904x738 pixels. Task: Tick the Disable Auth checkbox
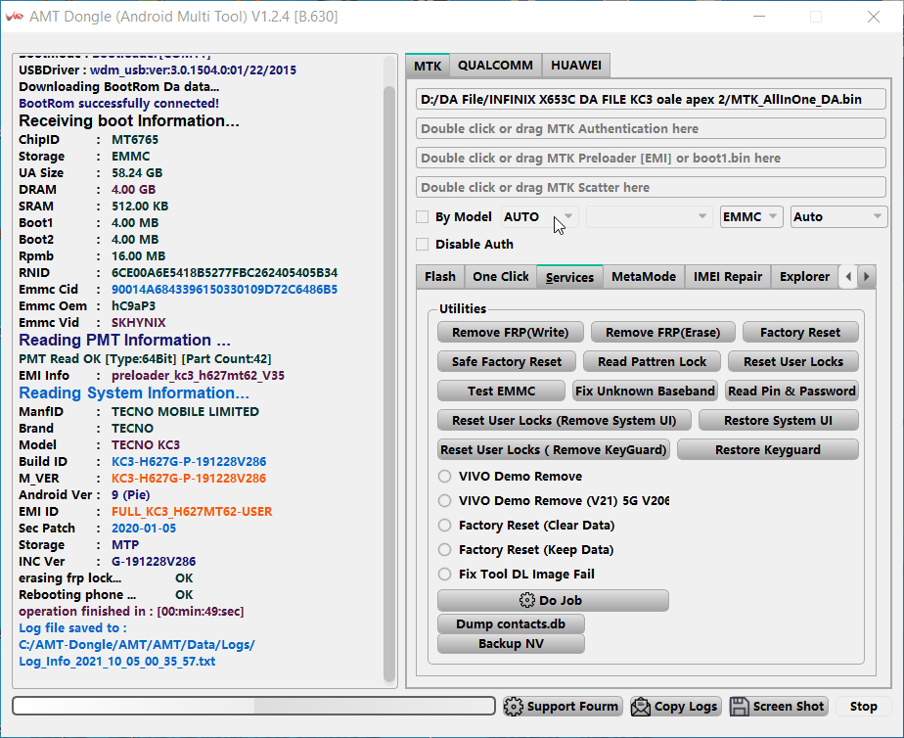[423, 245]
